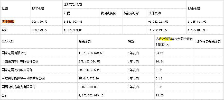Click the 坏账准备年末余额 header
224x100 pixels.
[x=209, y=42]
